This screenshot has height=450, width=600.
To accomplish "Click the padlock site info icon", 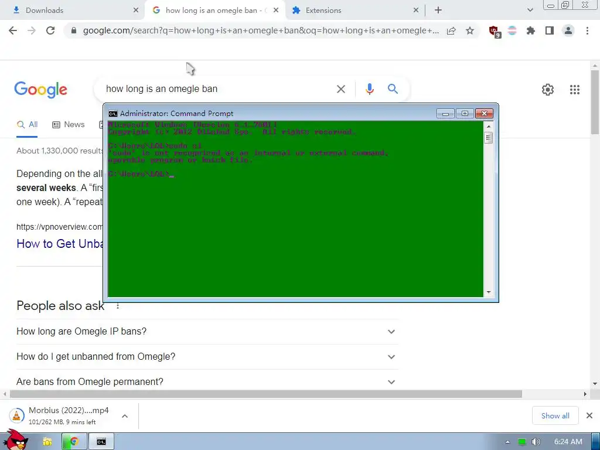I will [x=74, y=30].
